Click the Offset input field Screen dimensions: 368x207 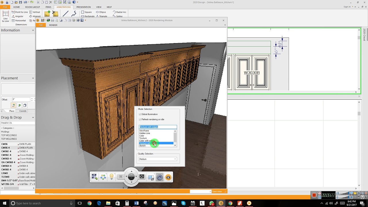[x=21, y=99]
